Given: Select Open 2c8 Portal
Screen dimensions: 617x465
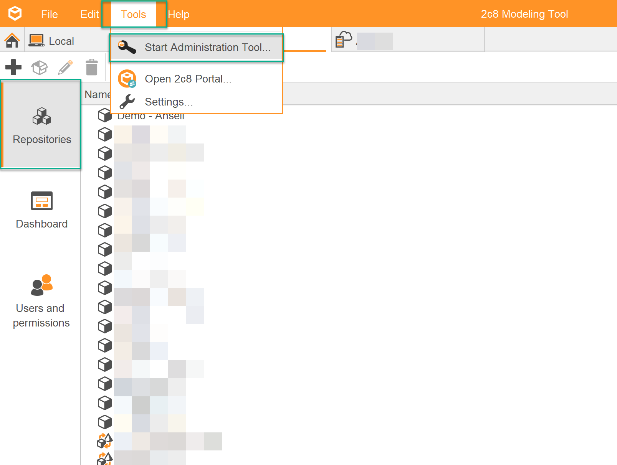Looking at the screenshot, I should 188,79.
